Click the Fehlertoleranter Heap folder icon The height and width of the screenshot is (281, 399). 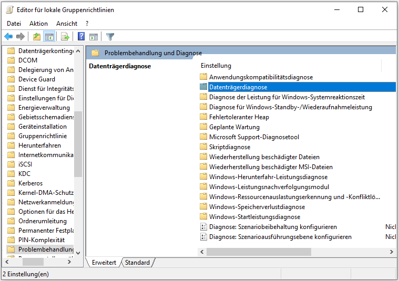point(203,117)
